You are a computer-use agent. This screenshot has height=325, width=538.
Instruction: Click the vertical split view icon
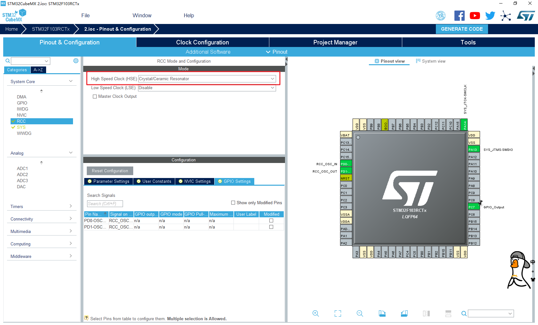pyautogui.click(x=426, y=313)
